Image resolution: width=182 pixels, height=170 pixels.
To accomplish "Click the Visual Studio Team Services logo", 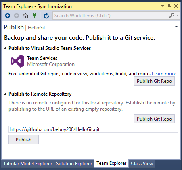I will (17, 61).
